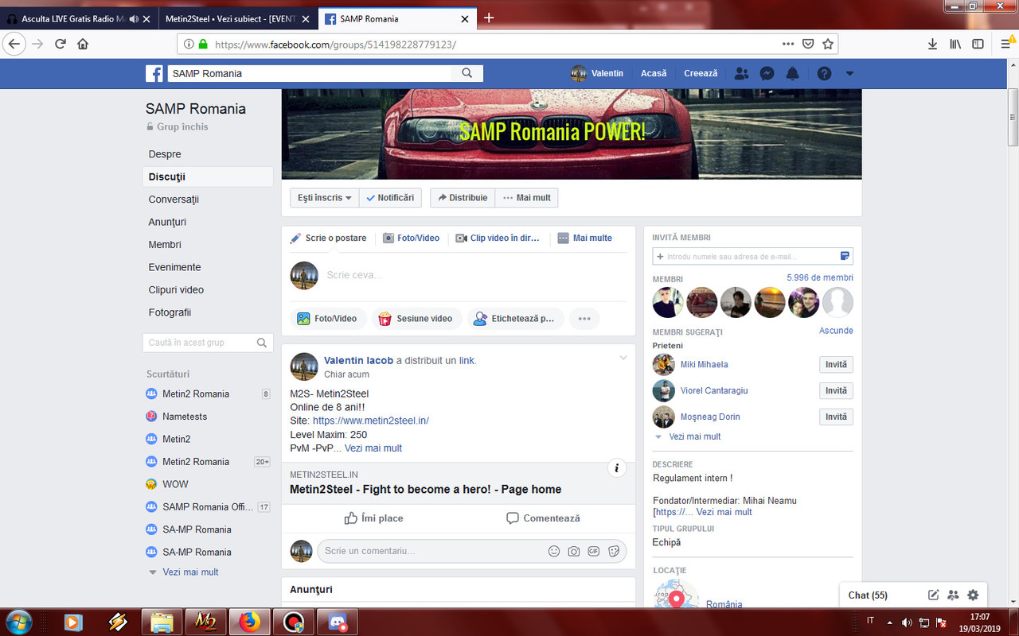Open the account menu arrow in top bar
Viewport: 1019px width, 636px height.
tap(849, 73)
